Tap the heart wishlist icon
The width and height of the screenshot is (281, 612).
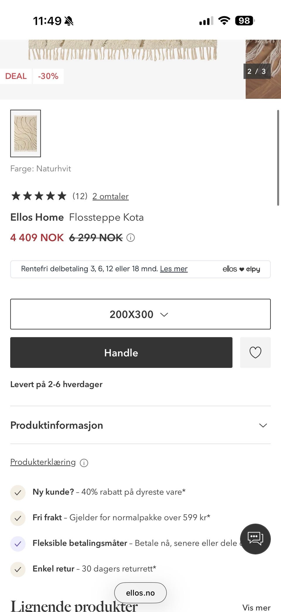point(255,352)
